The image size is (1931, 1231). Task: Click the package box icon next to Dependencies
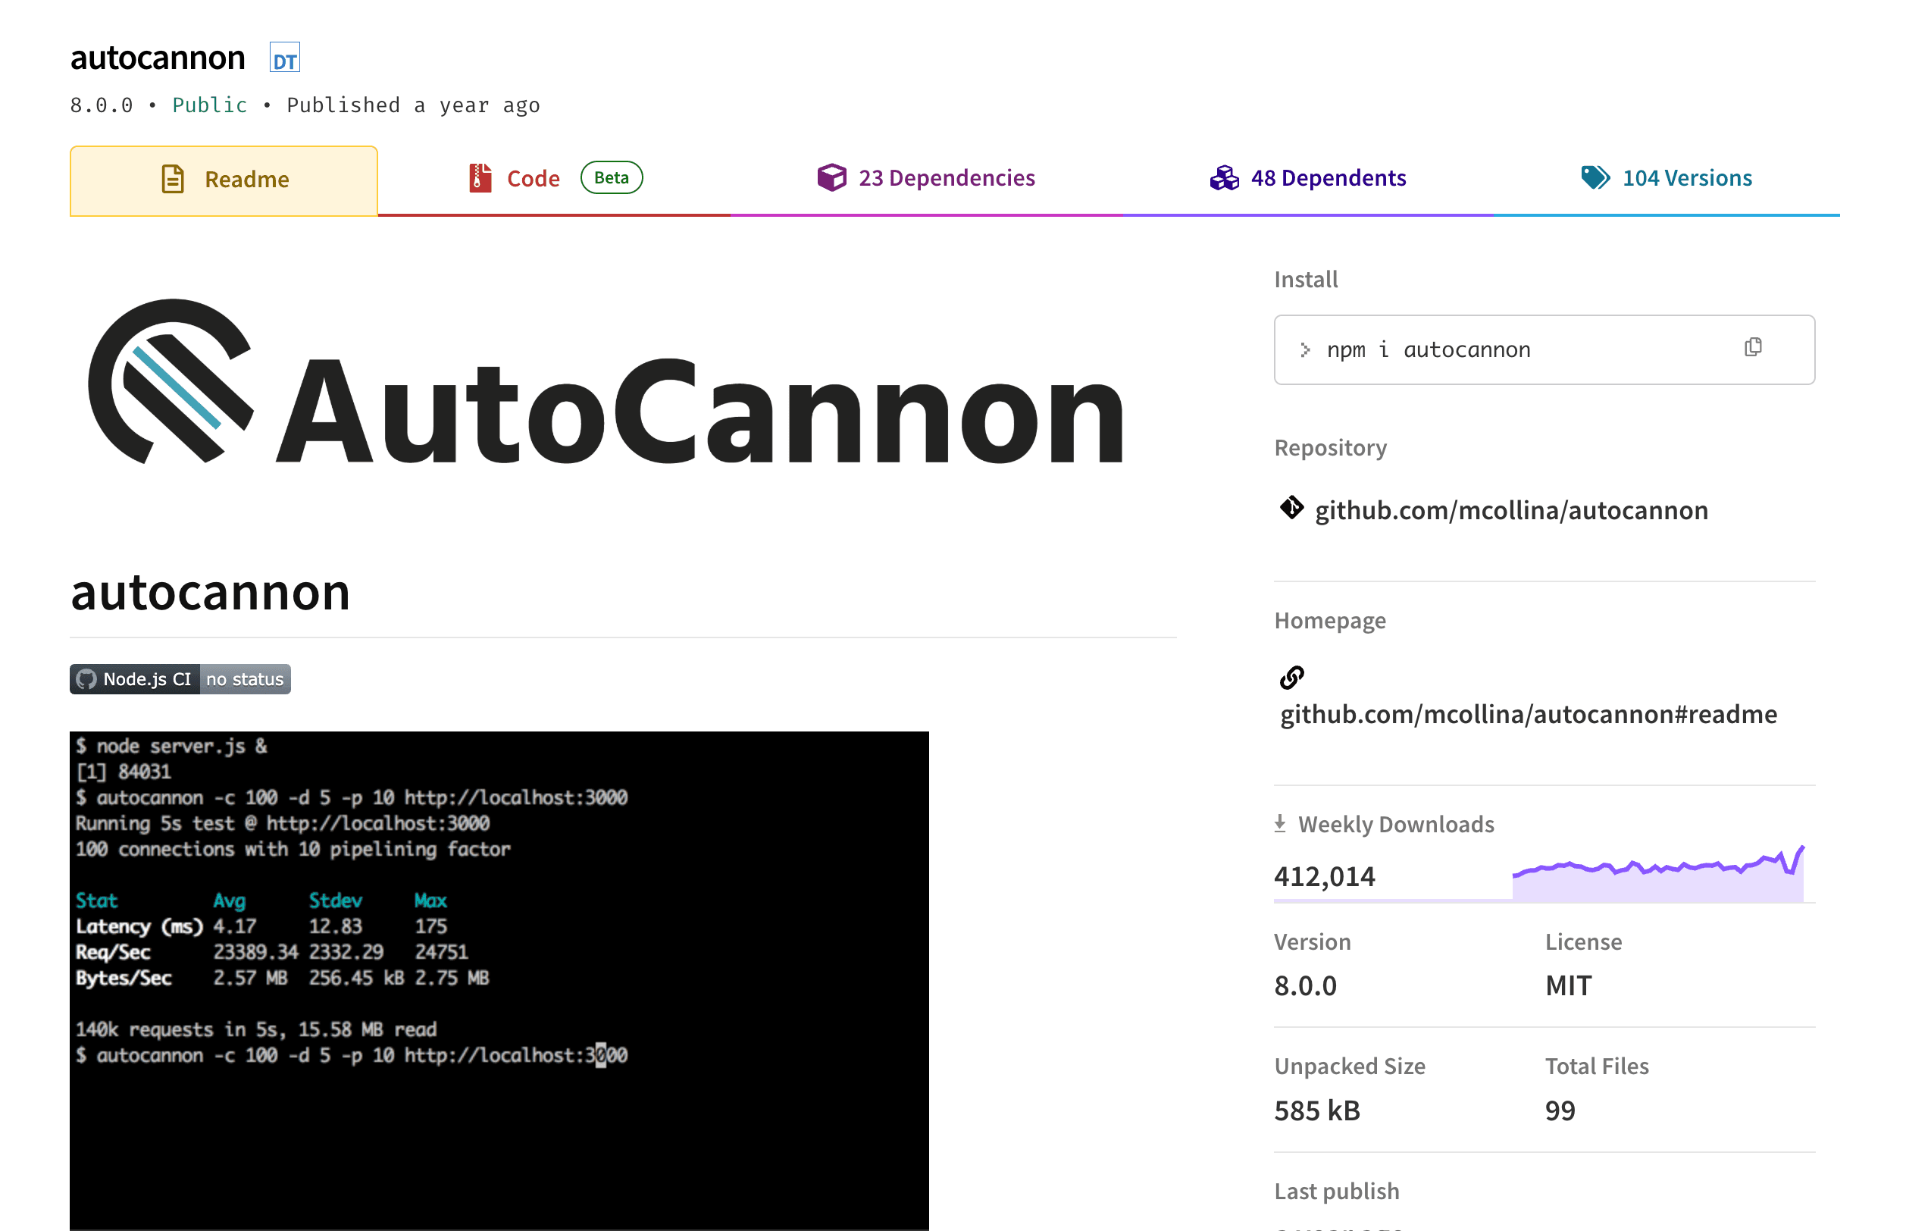click(831, 177)
